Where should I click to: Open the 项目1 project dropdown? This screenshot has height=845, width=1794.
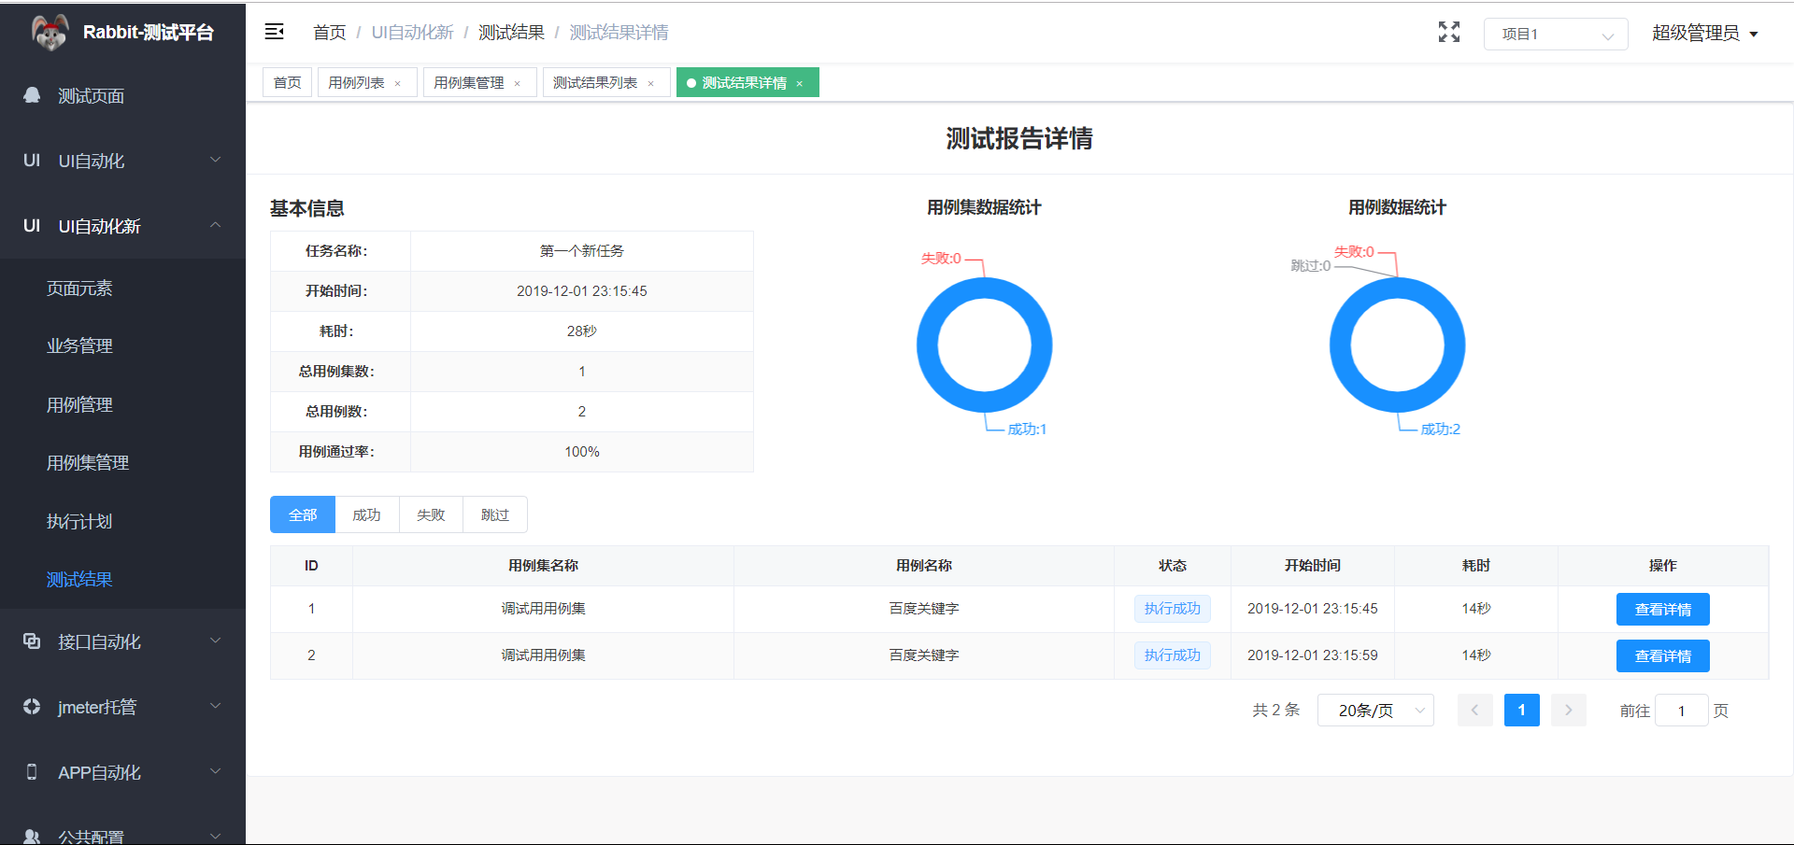click(x=1555, y=33)
